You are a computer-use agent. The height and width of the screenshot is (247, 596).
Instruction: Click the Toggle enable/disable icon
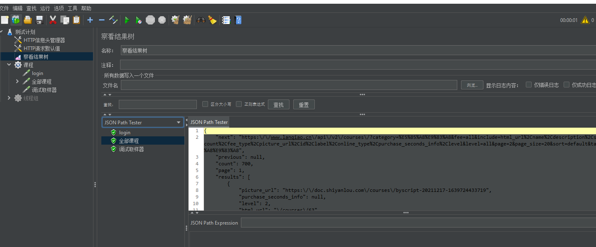coord(113,19)
